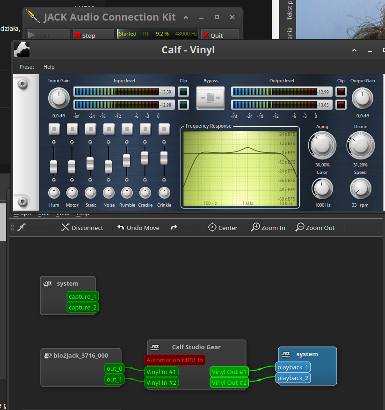Viewport: 385px width, 410px height.
Task: Toggle the Hum enable button
Action: click(x=54, y=129)
